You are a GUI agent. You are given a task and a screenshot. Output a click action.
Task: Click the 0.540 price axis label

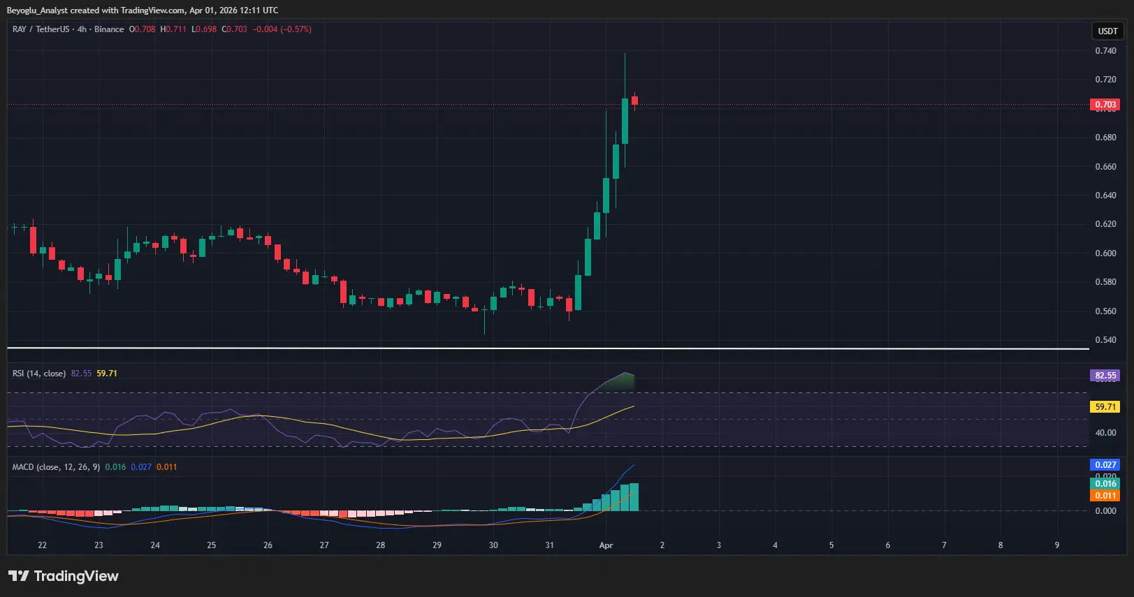[x=1105, y=340]
